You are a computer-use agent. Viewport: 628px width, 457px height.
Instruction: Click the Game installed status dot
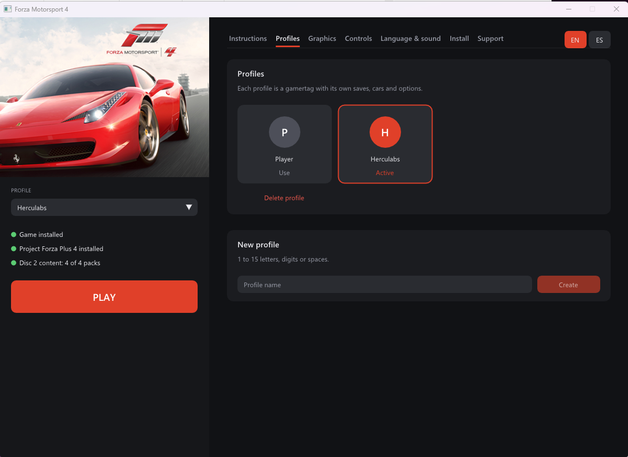click(x=14, y=235)
